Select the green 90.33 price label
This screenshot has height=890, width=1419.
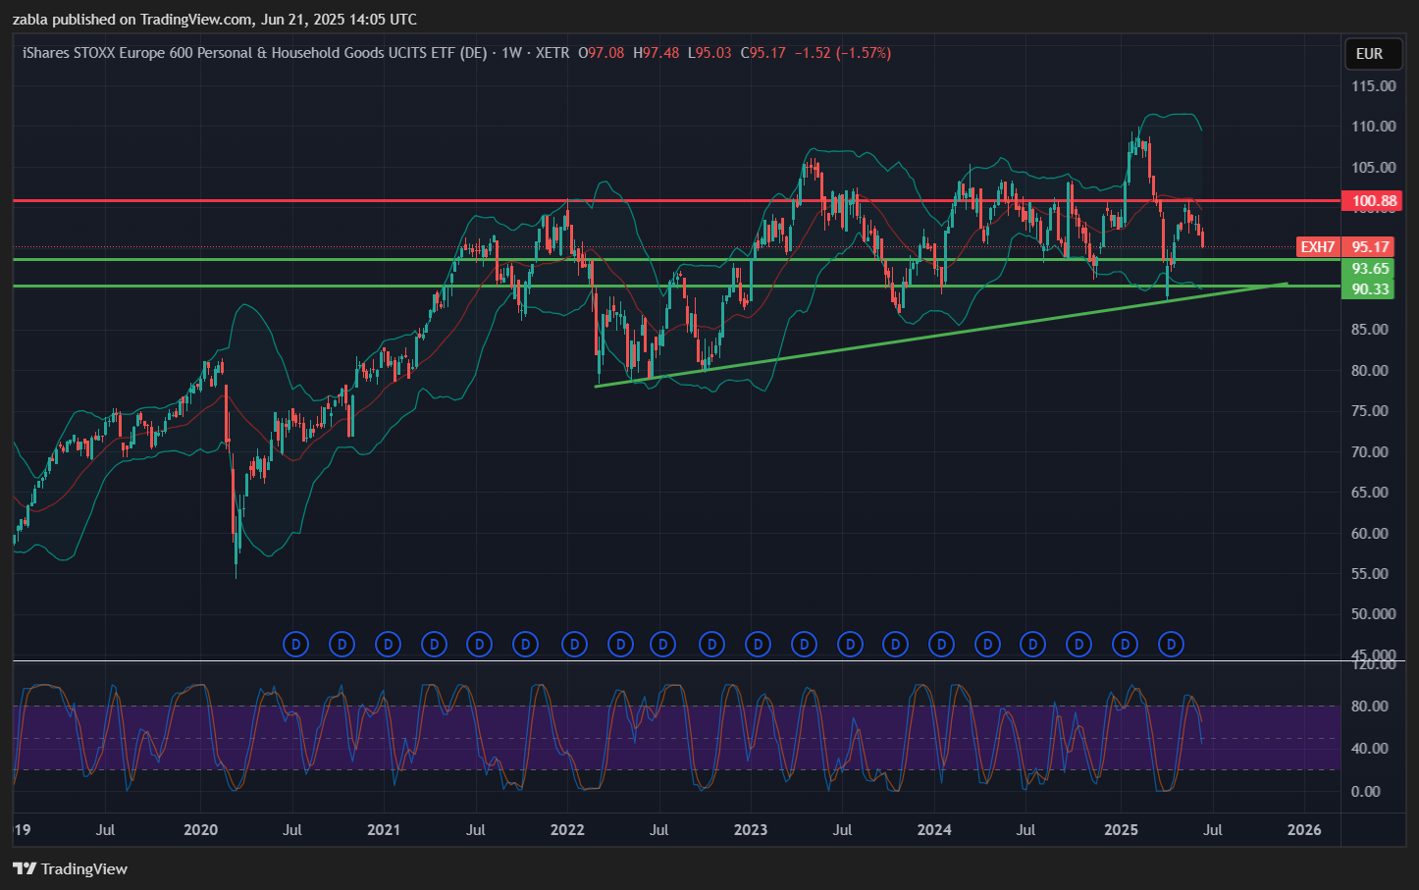[x=1370, y=288]
